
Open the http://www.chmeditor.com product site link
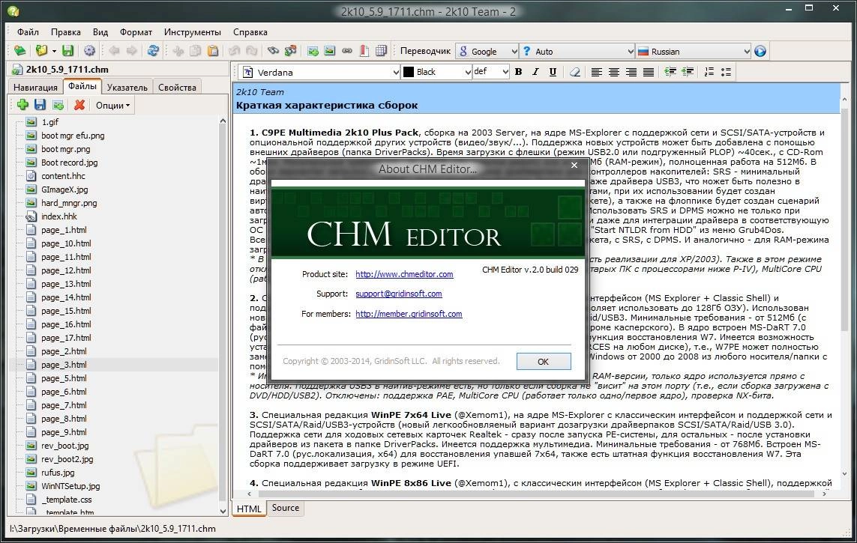pyautogui.click(x=404, y=274)
